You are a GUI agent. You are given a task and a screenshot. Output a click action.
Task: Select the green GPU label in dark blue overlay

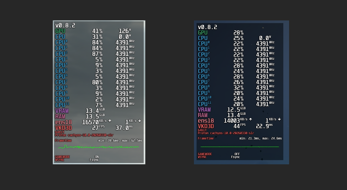pyautogui.click(x=203, y=33)
